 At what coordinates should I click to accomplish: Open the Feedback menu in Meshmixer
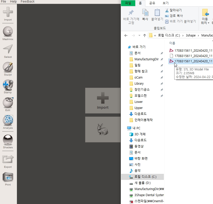tap(28, 2)
